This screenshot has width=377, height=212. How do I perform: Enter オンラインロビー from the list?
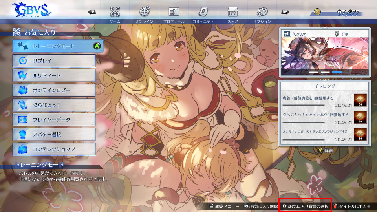(54, 90)
